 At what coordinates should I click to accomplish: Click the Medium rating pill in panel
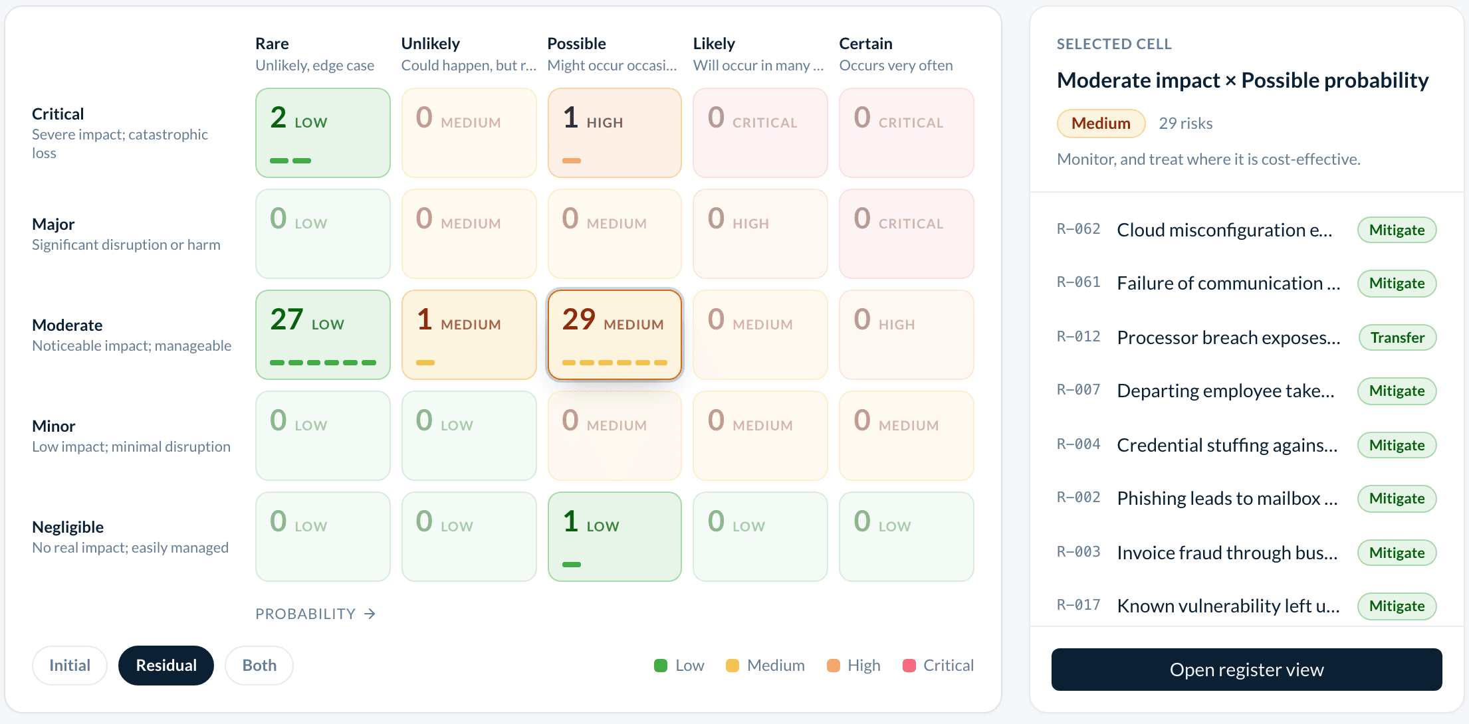(1101, 124)
